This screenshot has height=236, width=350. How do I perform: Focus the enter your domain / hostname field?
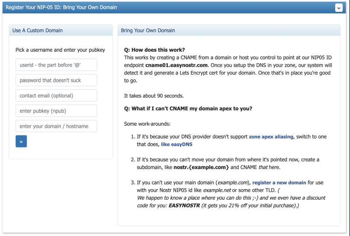coord(56,126)
